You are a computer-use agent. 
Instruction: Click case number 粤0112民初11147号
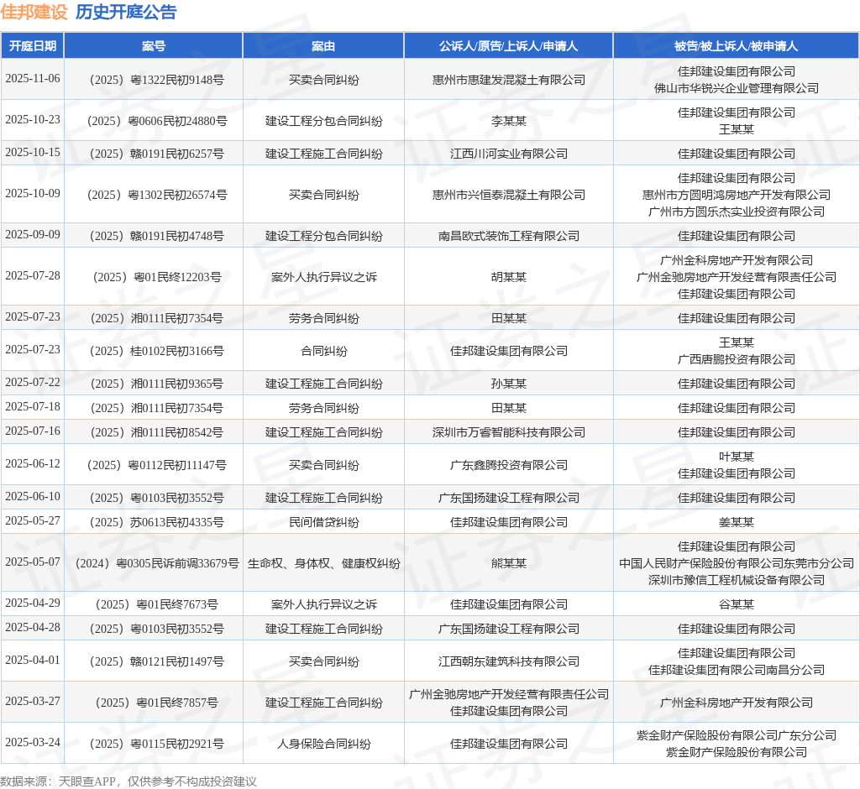pos(156,465)
